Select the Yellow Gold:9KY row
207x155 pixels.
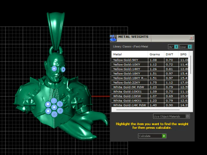(150, 60)
